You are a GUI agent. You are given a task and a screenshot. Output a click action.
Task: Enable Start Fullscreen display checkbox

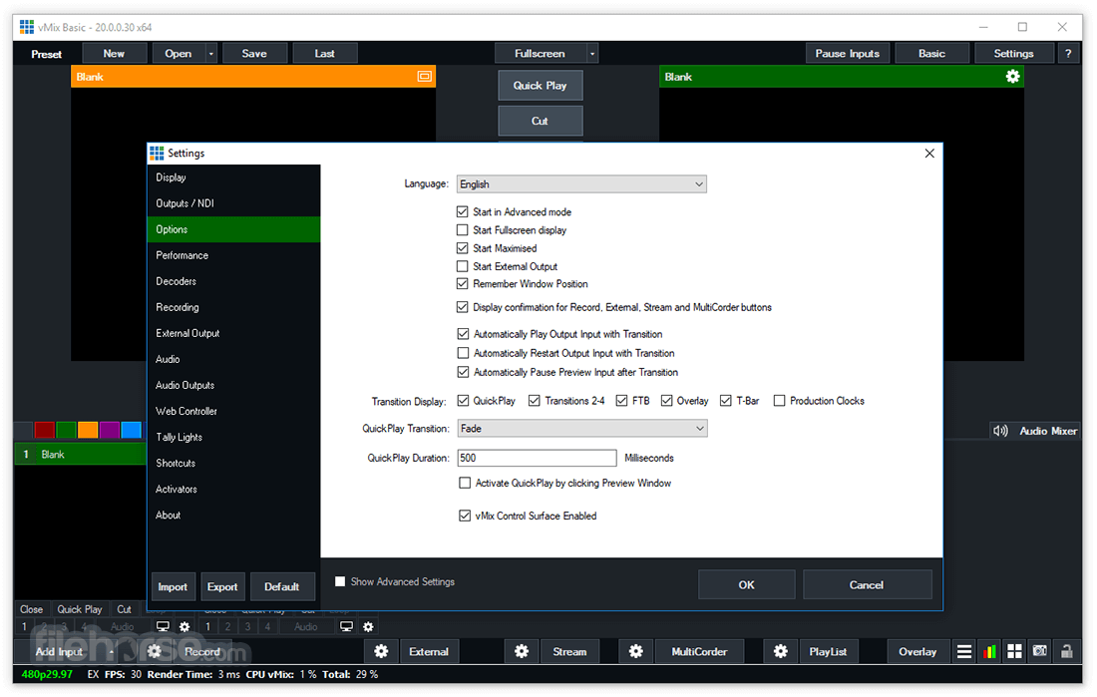pyautogui.click(x=463, y=229)
